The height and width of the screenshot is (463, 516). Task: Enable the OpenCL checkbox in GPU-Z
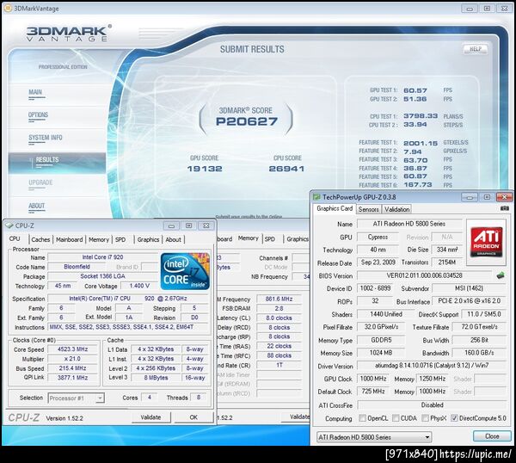[362, 418]
